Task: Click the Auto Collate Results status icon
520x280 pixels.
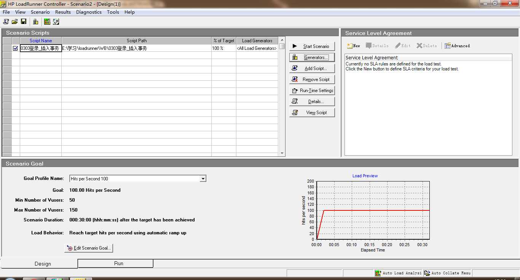Action: (427, 273)
